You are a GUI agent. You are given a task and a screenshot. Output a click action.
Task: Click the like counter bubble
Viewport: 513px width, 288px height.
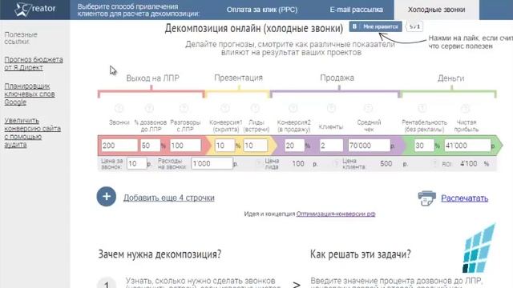coord(414,26)
